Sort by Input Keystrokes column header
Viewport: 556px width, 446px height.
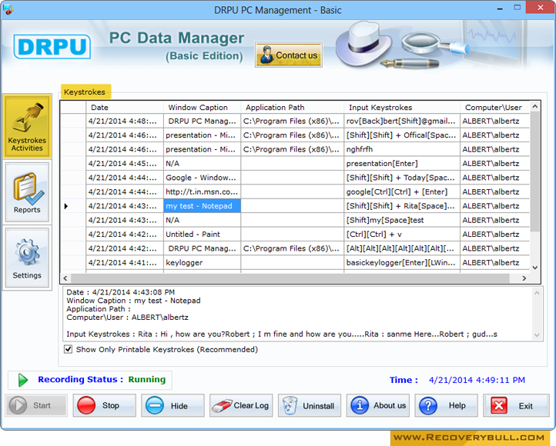pyautogui.click(x=402, y=108)
